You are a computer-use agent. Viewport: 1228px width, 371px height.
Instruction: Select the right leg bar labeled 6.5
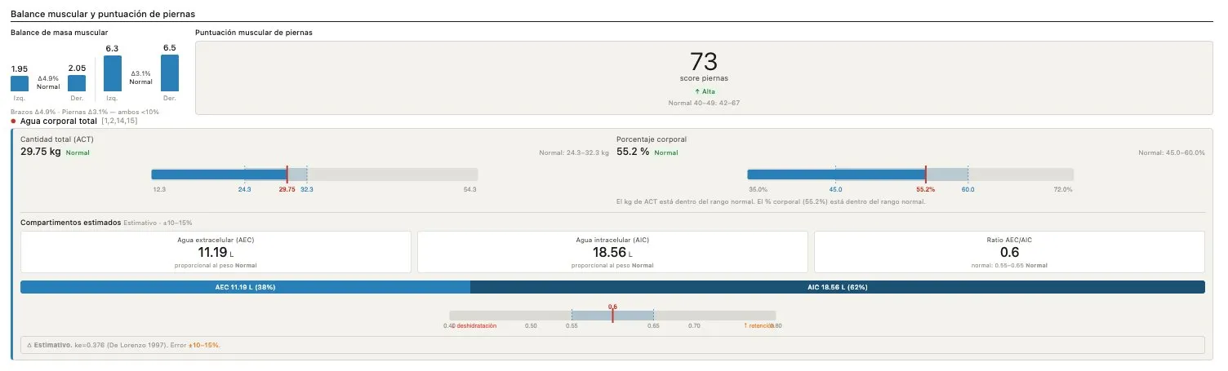pos(169,73)
